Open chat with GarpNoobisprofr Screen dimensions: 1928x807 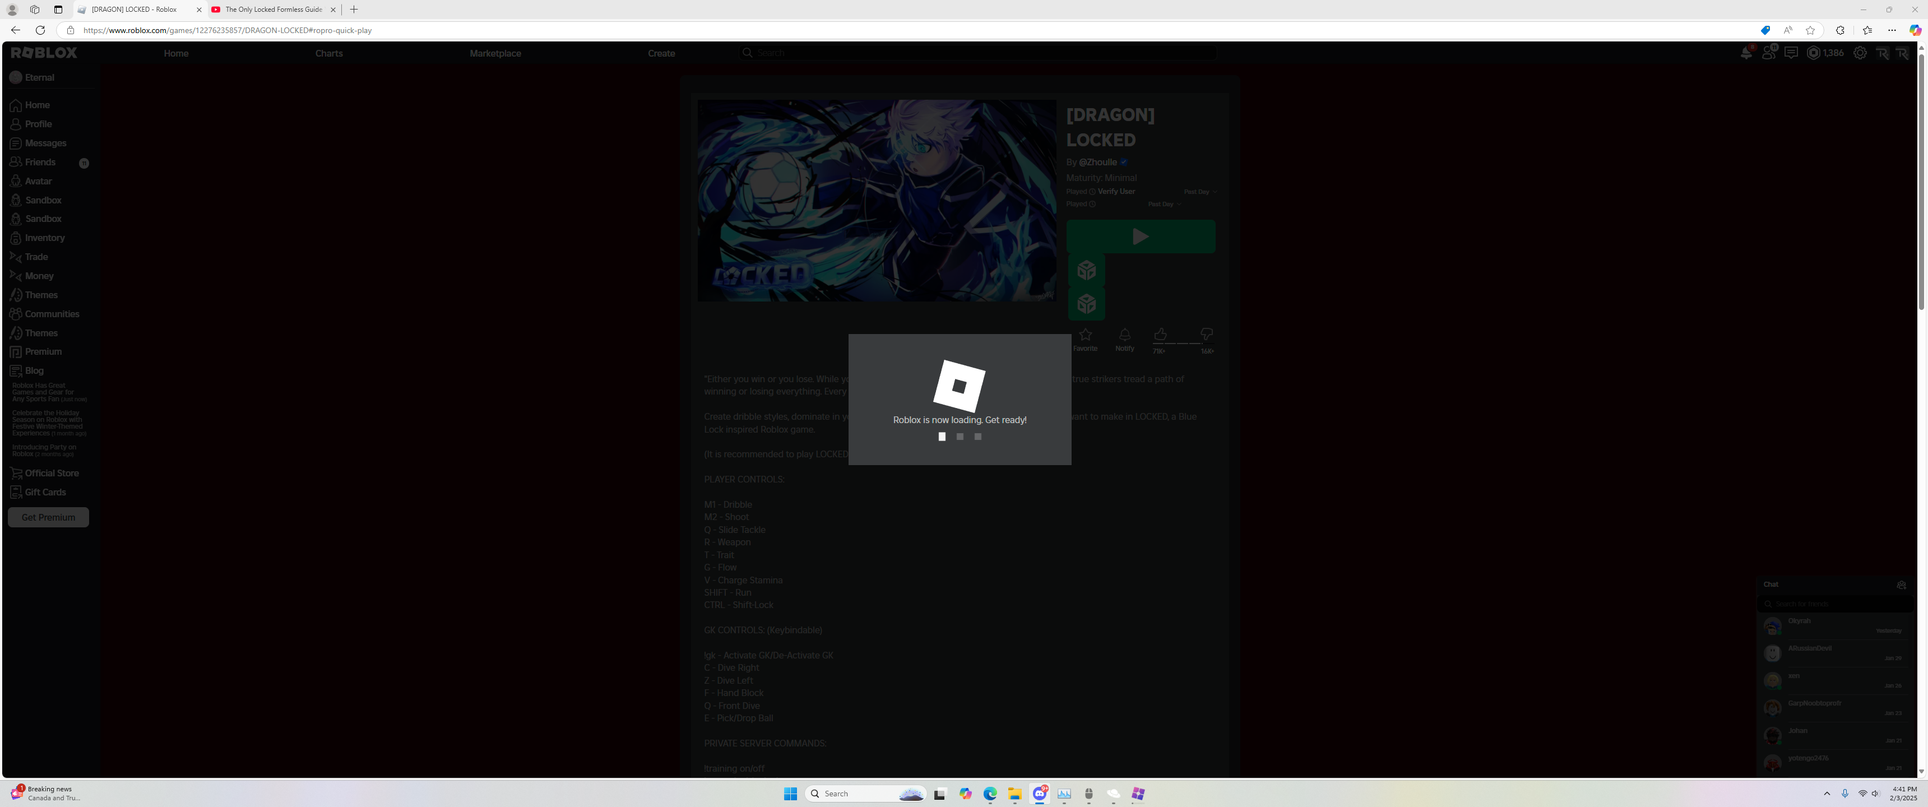[1834, 708]
